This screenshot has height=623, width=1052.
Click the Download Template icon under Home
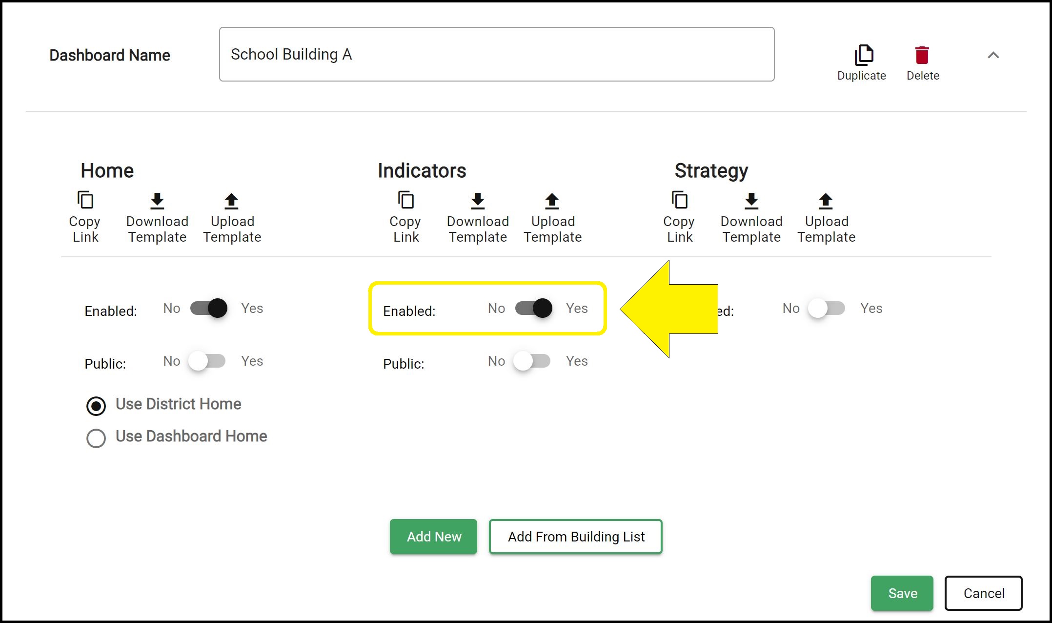tap(157, 200)
